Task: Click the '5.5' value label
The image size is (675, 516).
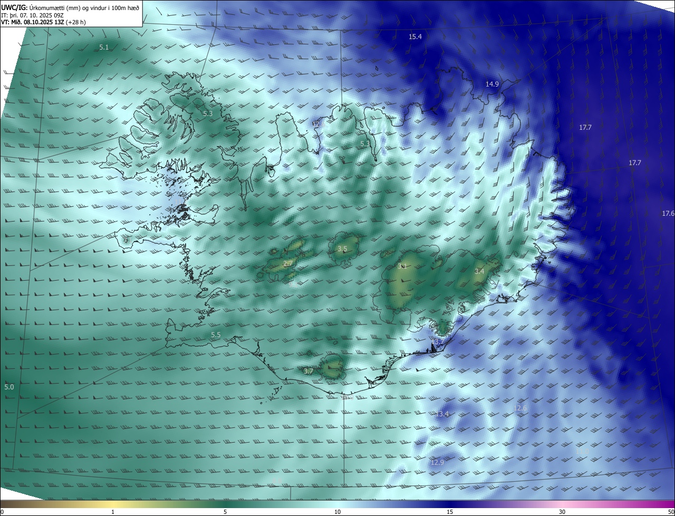Action: coord(216,335)
